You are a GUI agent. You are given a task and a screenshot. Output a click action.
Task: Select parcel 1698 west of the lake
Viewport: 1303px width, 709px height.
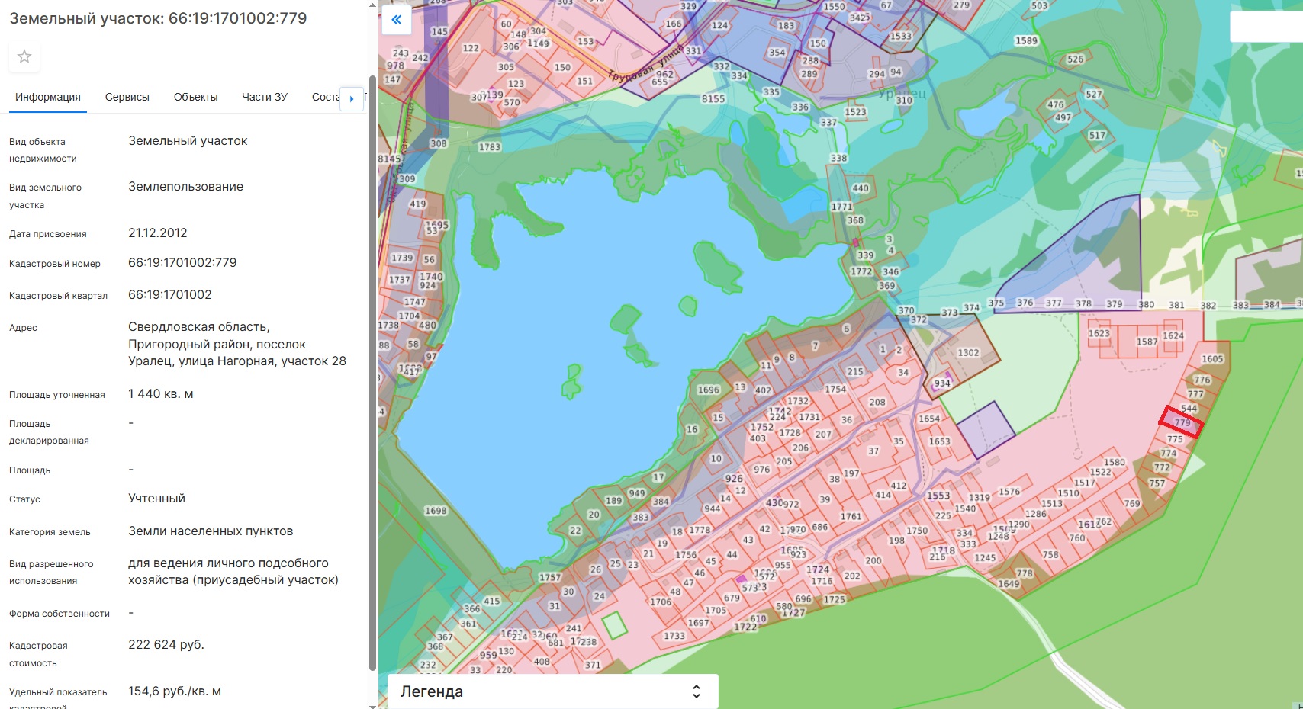point(436,511)
